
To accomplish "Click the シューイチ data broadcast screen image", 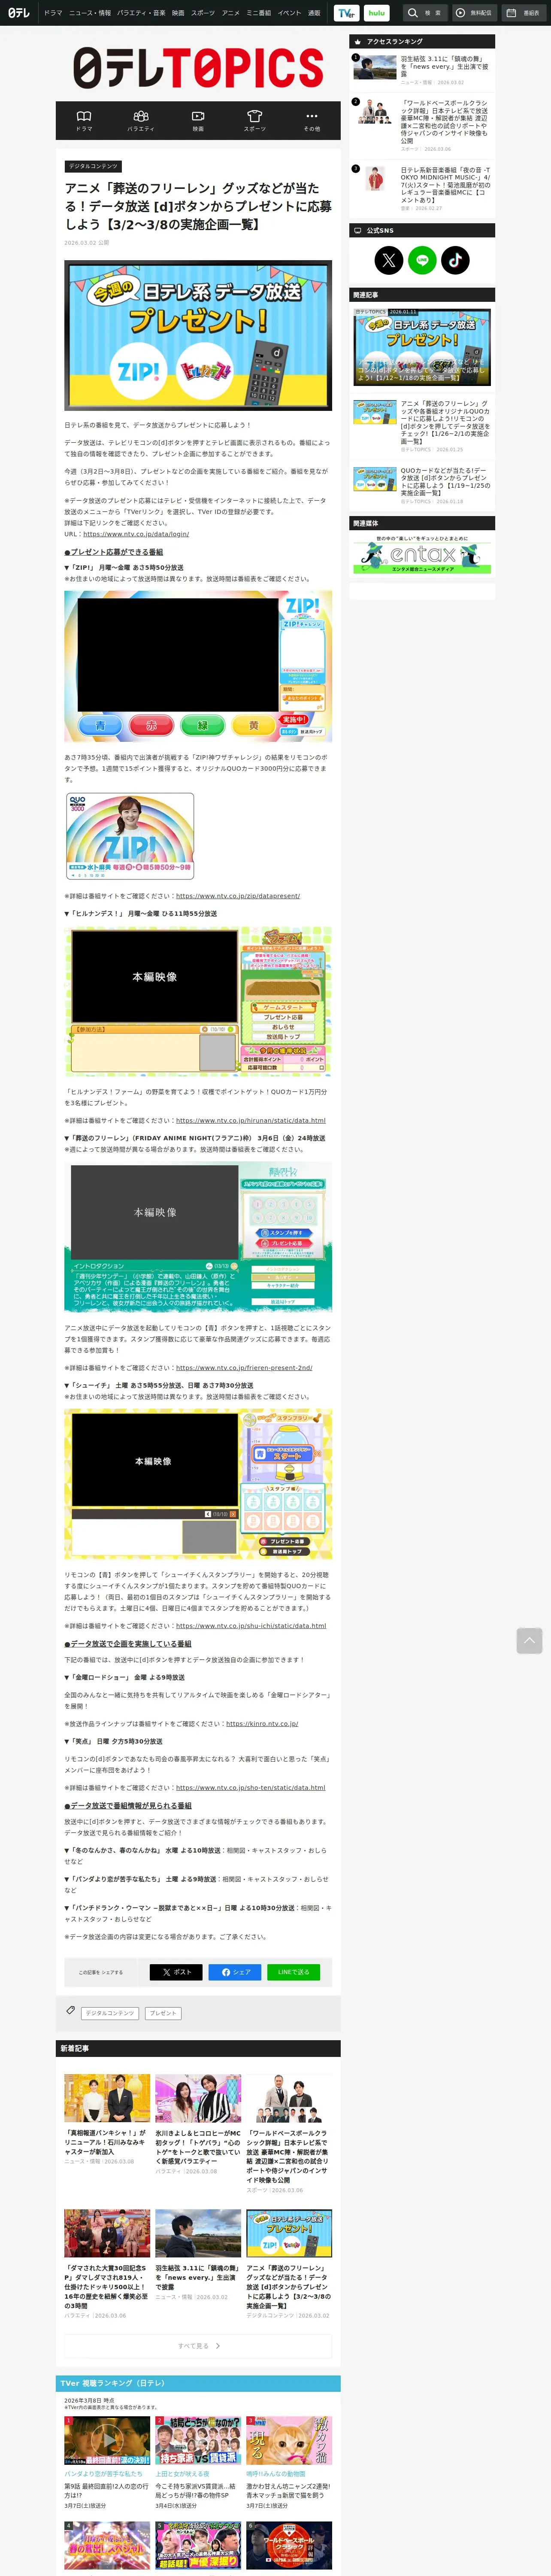I will tap(198, 1484).
